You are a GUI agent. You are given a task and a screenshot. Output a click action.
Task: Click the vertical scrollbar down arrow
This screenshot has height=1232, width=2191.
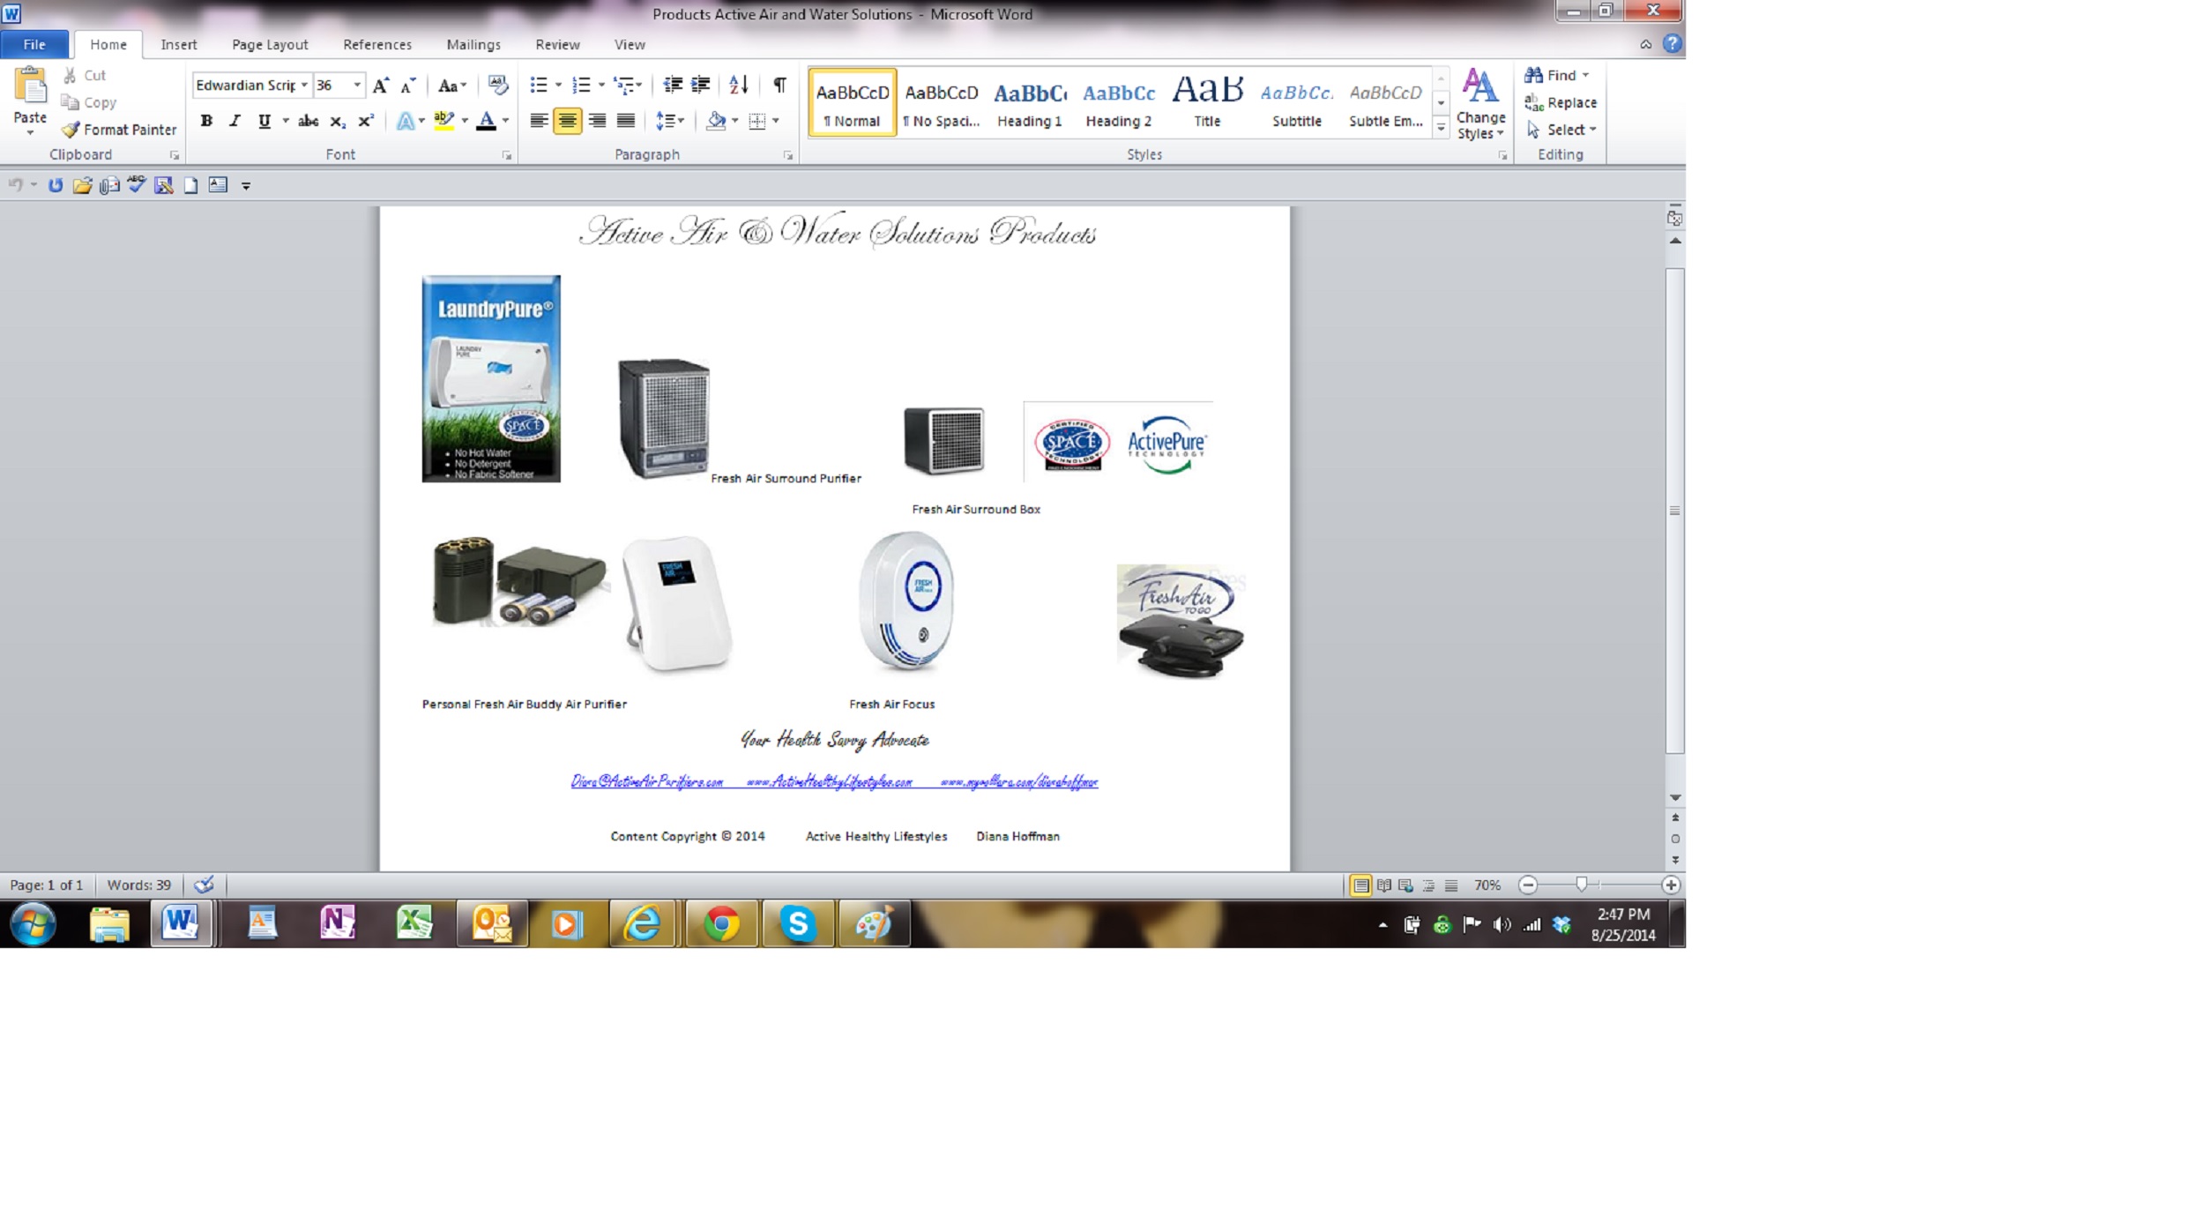(x=1674, y=798)
